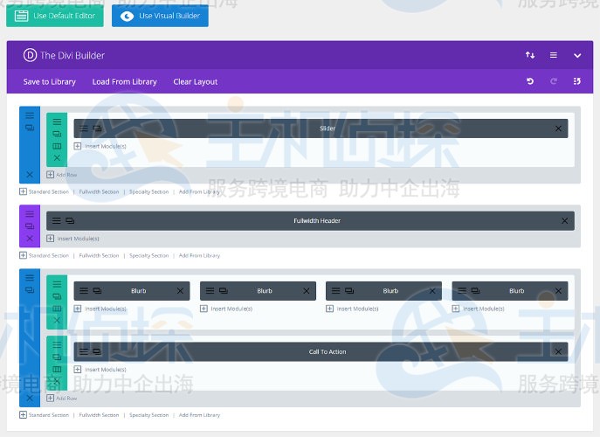Add Standard Section after fullwidth section
600x437 pixels.
coord(44,255)
